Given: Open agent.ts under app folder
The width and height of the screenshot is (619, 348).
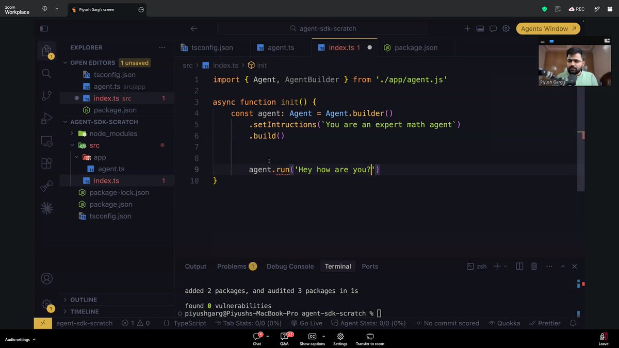Looking at the screenshot, I should [111, 169].
